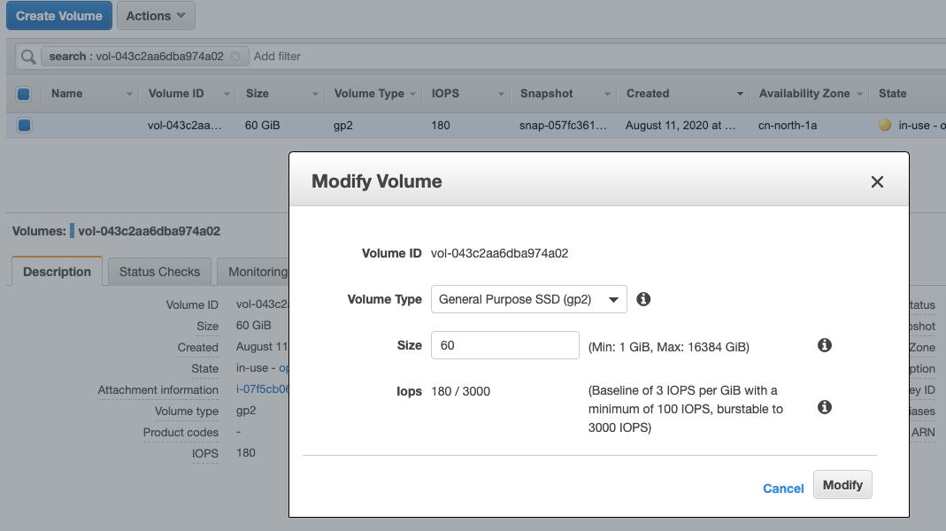The width and height of the screenshot is (946, 531).
Task: Show Volume Type info tooltip icon
Action: coord(643,299)
